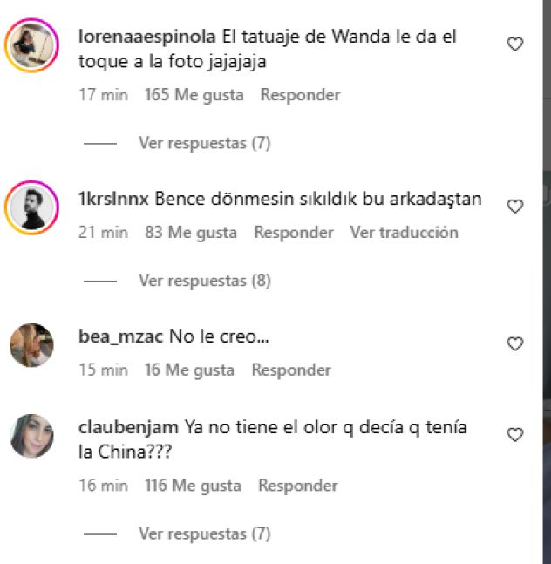
Task: Reply to lorenaaespinola's comment via Responder
Action: pos(300,95)
